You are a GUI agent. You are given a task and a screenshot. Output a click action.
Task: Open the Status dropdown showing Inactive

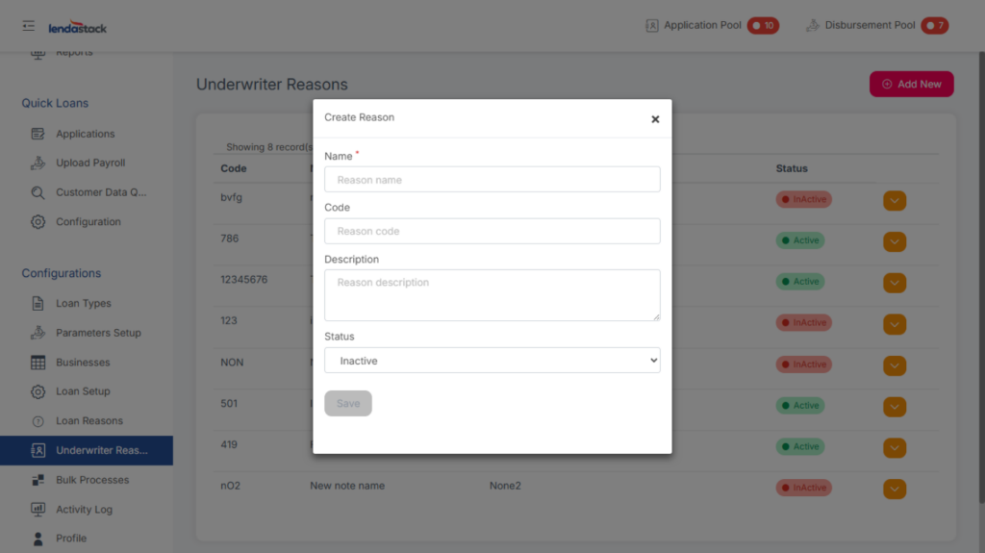click(x=492, y=361)
